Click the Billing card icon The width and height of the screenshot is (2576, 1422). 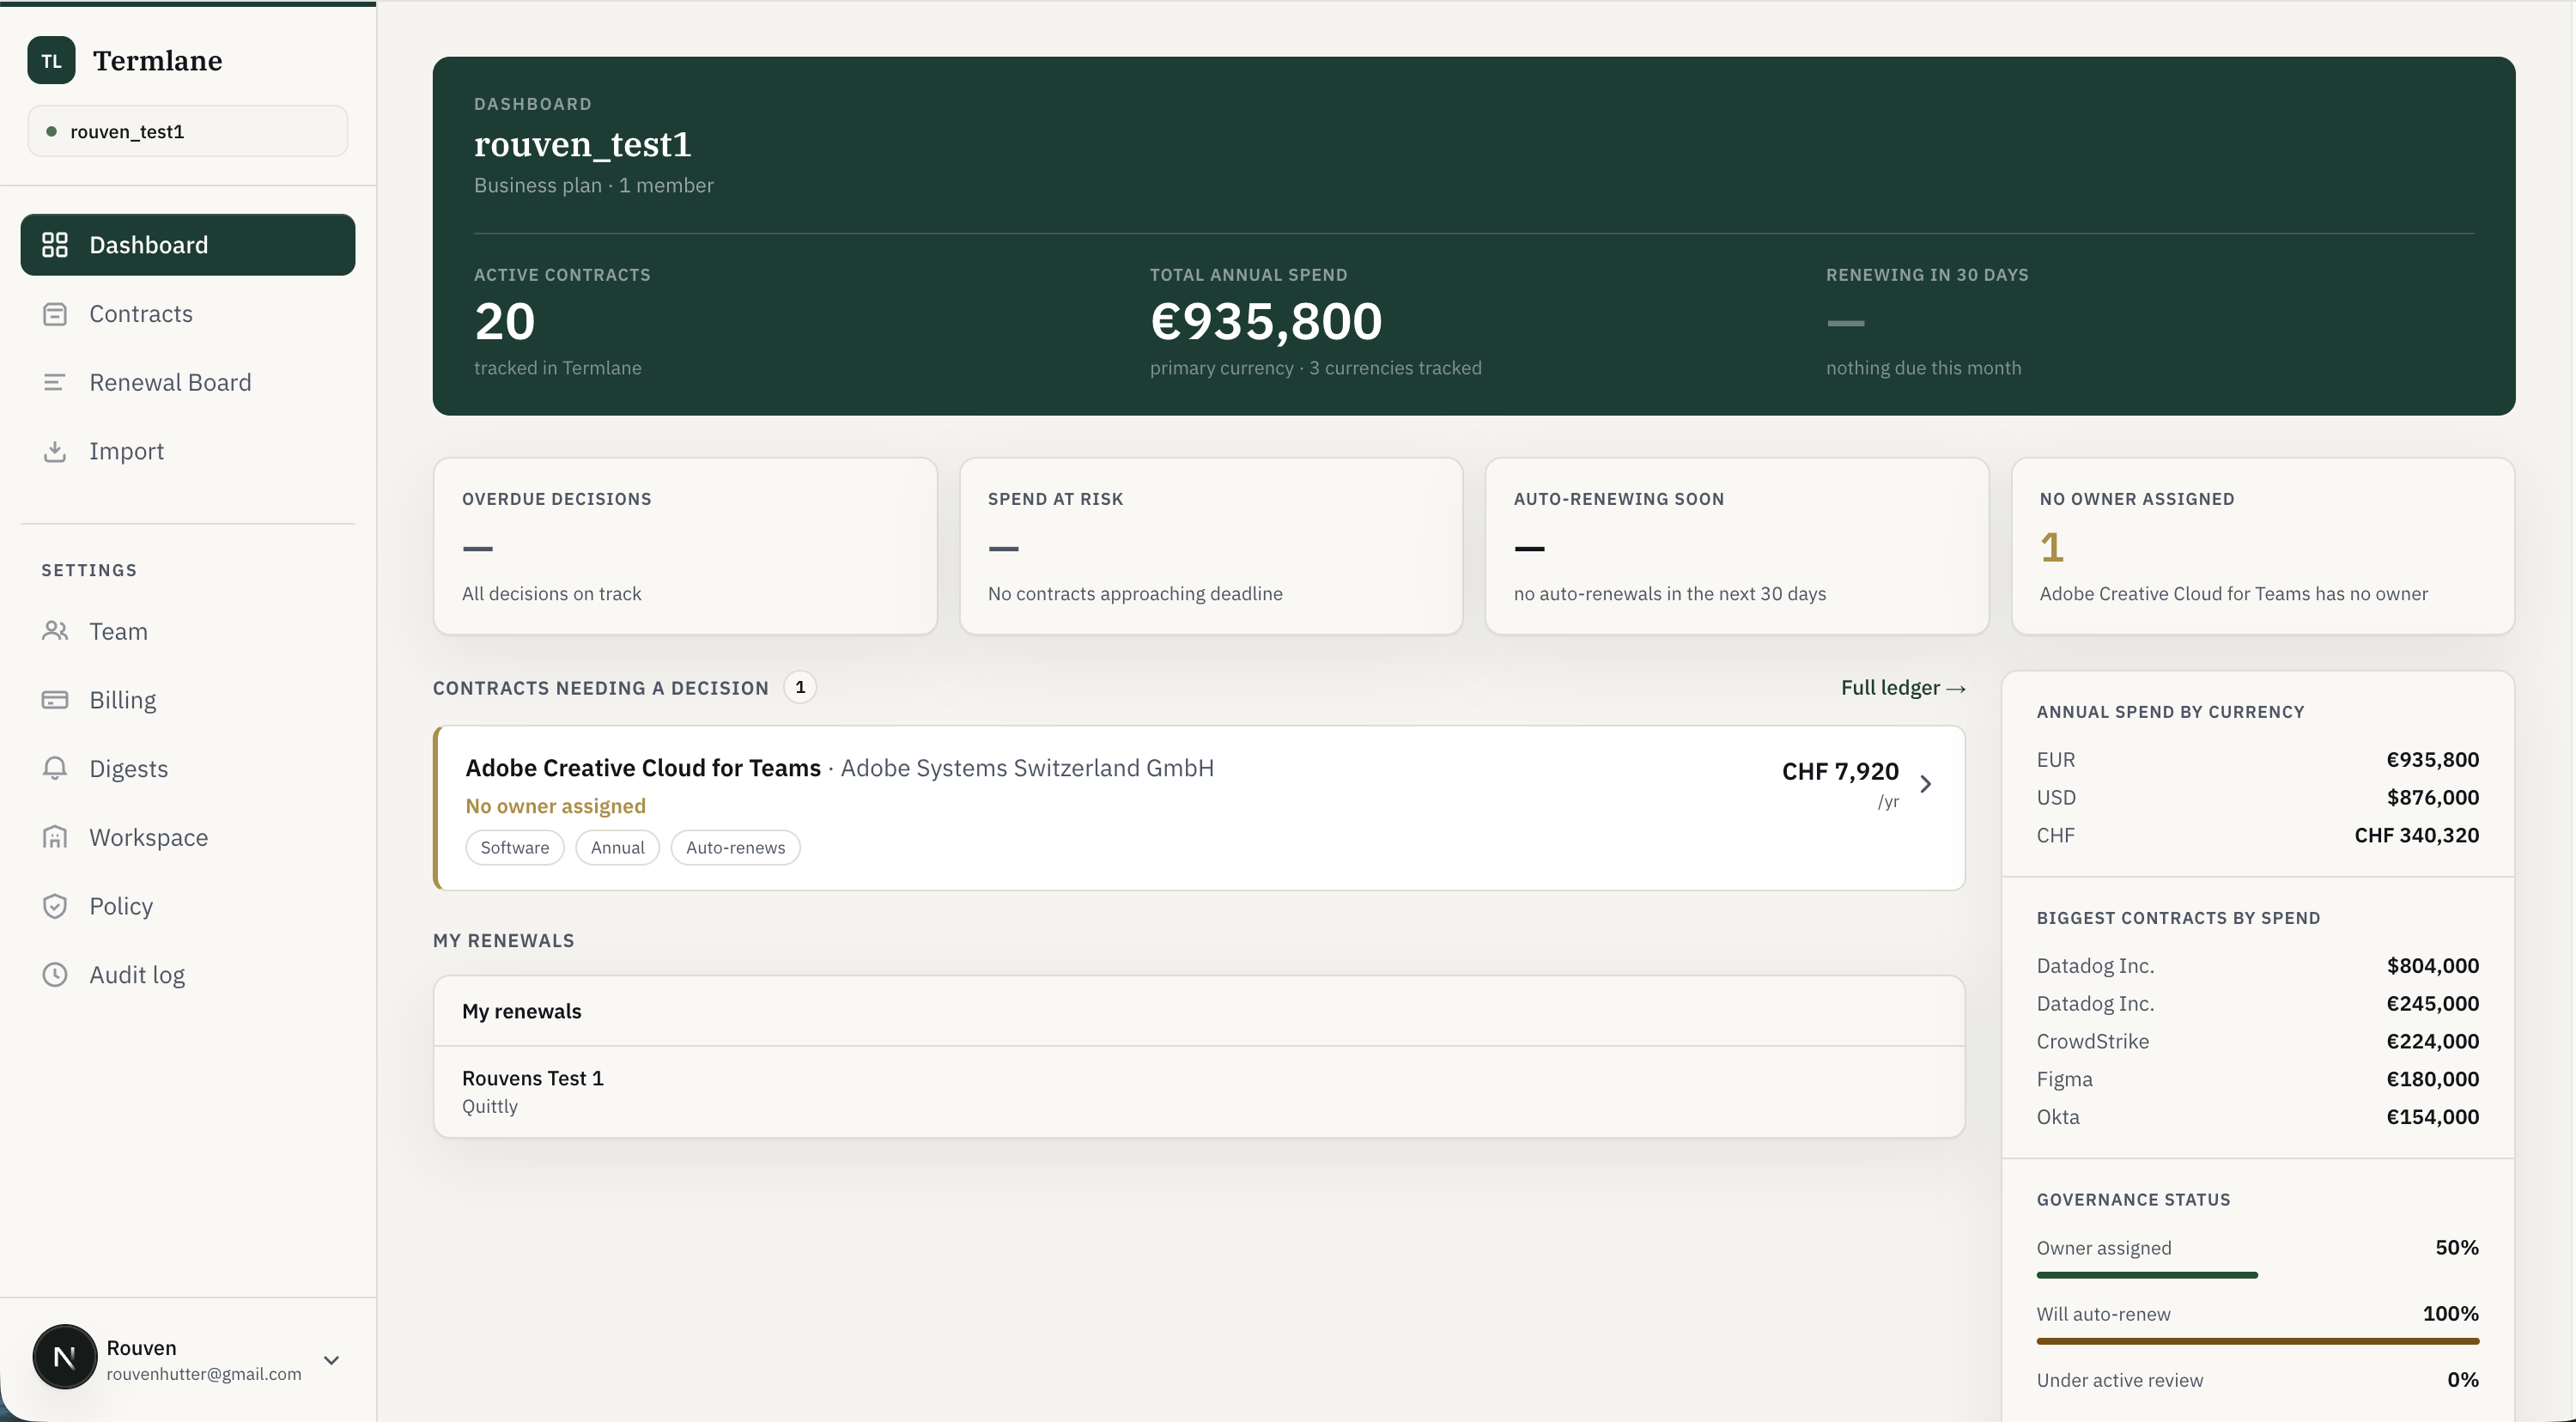55,700
